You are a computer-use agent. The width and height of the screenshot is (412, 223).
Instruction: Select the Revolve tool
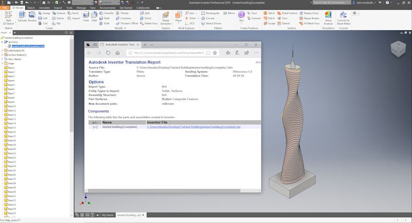click(32, 16)
